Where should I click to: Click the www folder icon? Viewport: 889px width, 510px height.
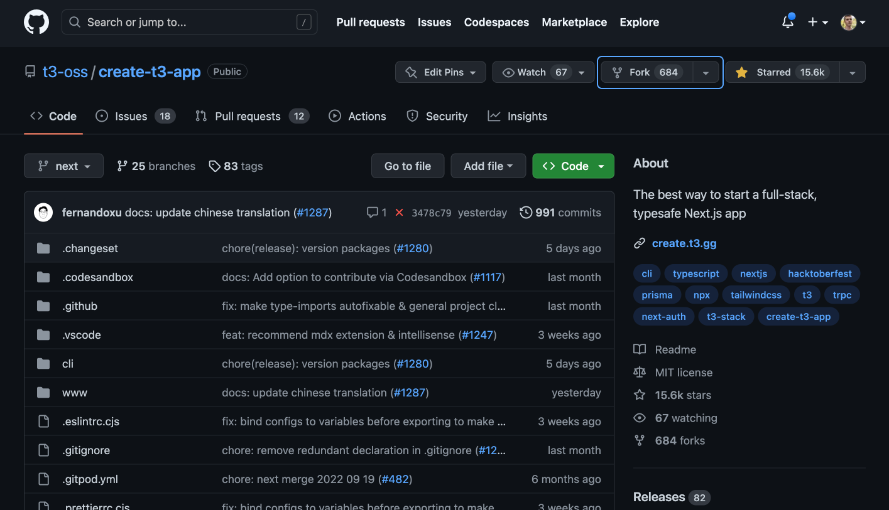43,393
